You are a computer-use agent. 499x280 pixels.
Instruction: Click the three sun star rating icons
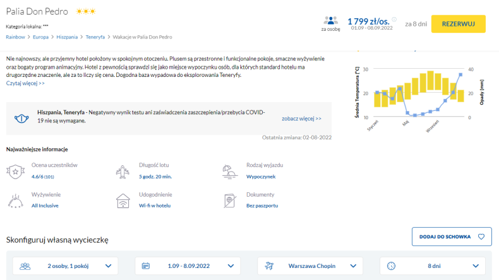(86, 11)
